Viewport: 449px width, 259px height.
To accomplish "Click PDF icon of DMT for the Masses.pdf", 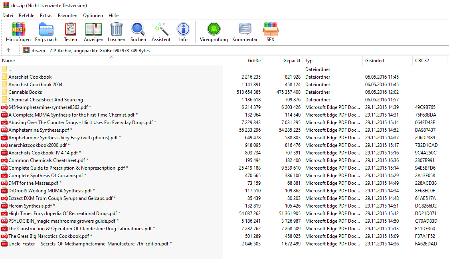I will [x=4, y=183].
